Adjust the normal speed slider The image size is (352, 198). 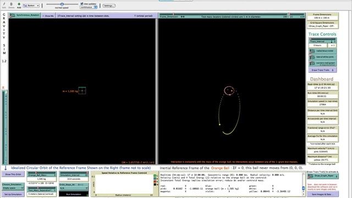tap(62, 4)
